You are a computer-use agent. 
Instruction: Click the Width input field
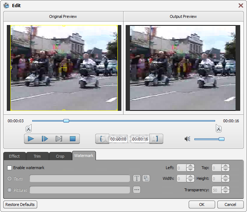click(181, 178)
